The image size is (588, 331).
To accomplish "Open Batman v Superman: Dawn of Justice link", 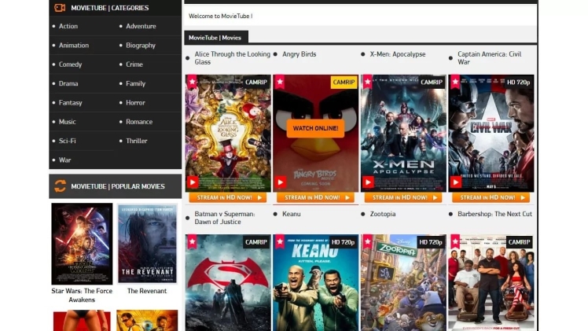I will [x=225, y=218].
